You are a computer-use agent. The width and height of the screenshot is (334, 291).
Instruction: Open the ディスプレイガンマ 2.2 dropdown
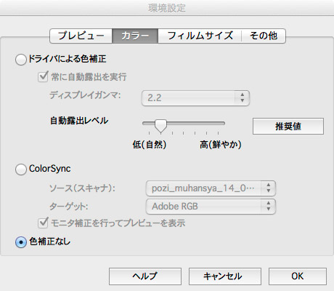click(195, 98)
